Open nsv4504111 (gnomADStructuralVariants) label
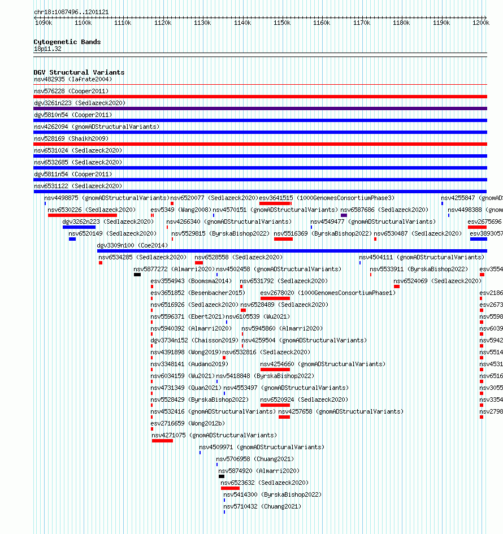Screen dimensions: 503x534 tap(422, 258)
